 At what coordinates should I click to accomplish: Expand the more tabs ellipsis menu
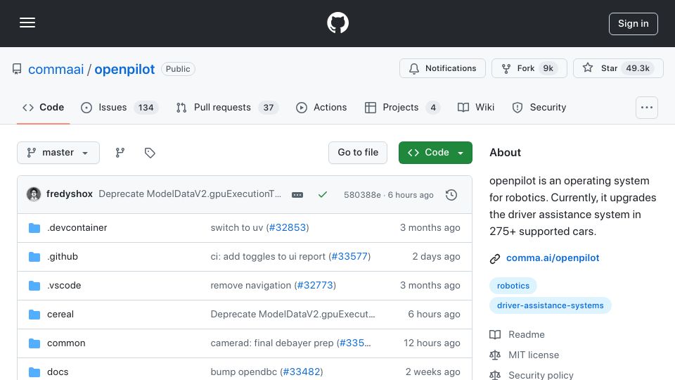coord(647,108)
